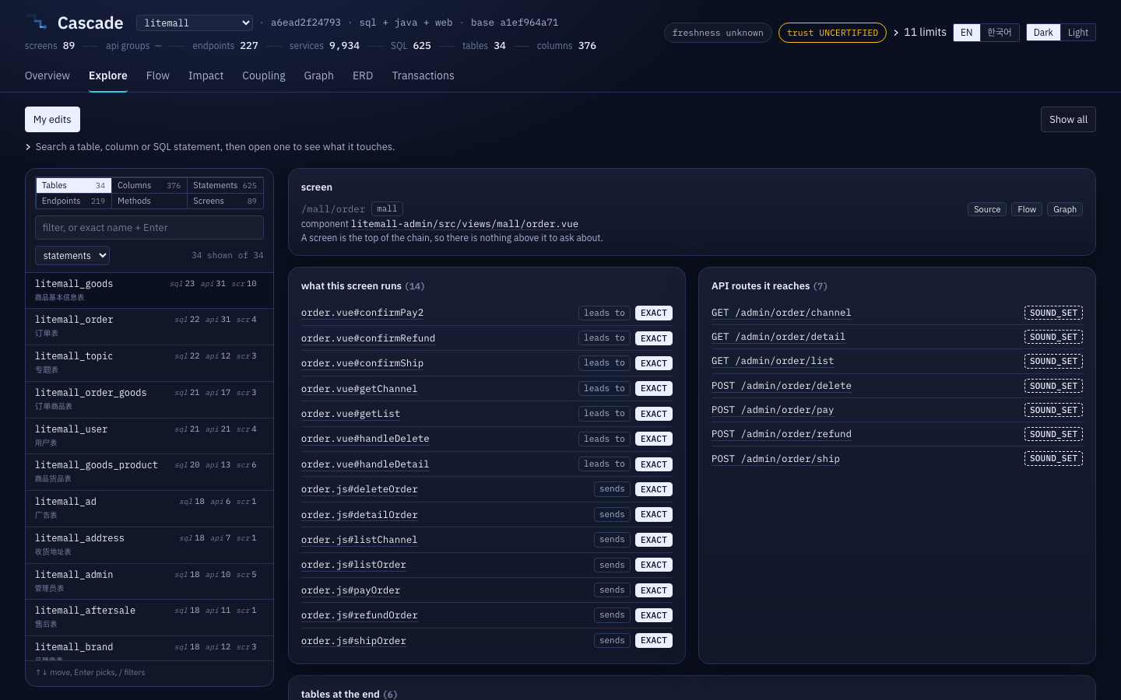Select the Statements filter segment
The height and width of the screenshot is (700, 1121).
[x=225, y=185]
